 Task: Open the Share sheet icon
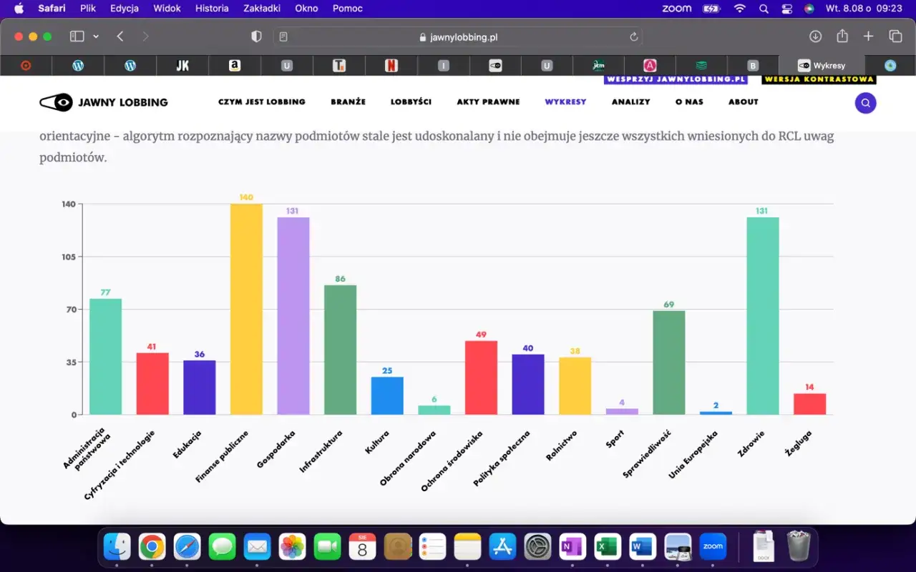click(842, 36)
